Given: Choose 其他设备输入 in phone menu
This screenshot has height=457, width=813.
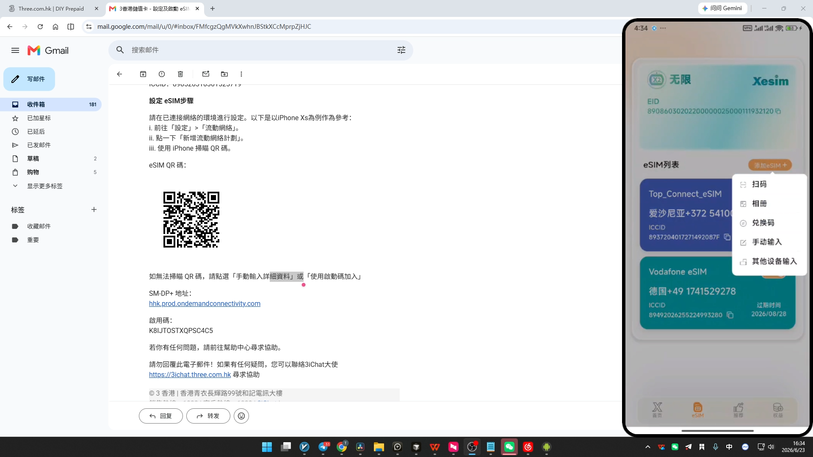Looking at the screenshot, I should 769,262.
